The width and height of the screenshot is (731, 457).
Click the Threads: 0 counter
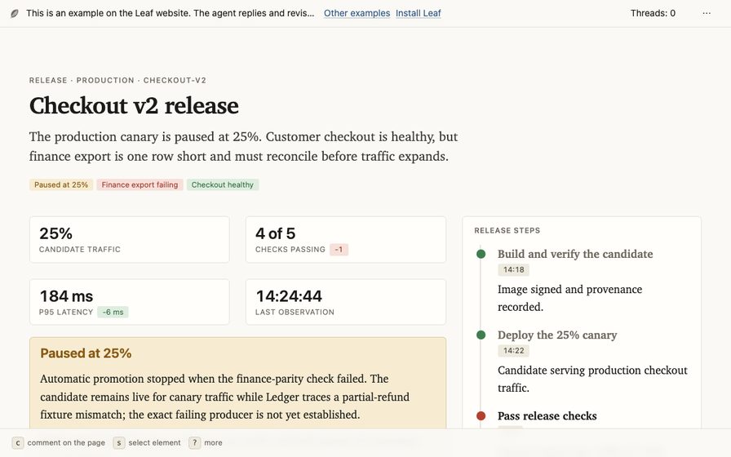click(653, 13)
